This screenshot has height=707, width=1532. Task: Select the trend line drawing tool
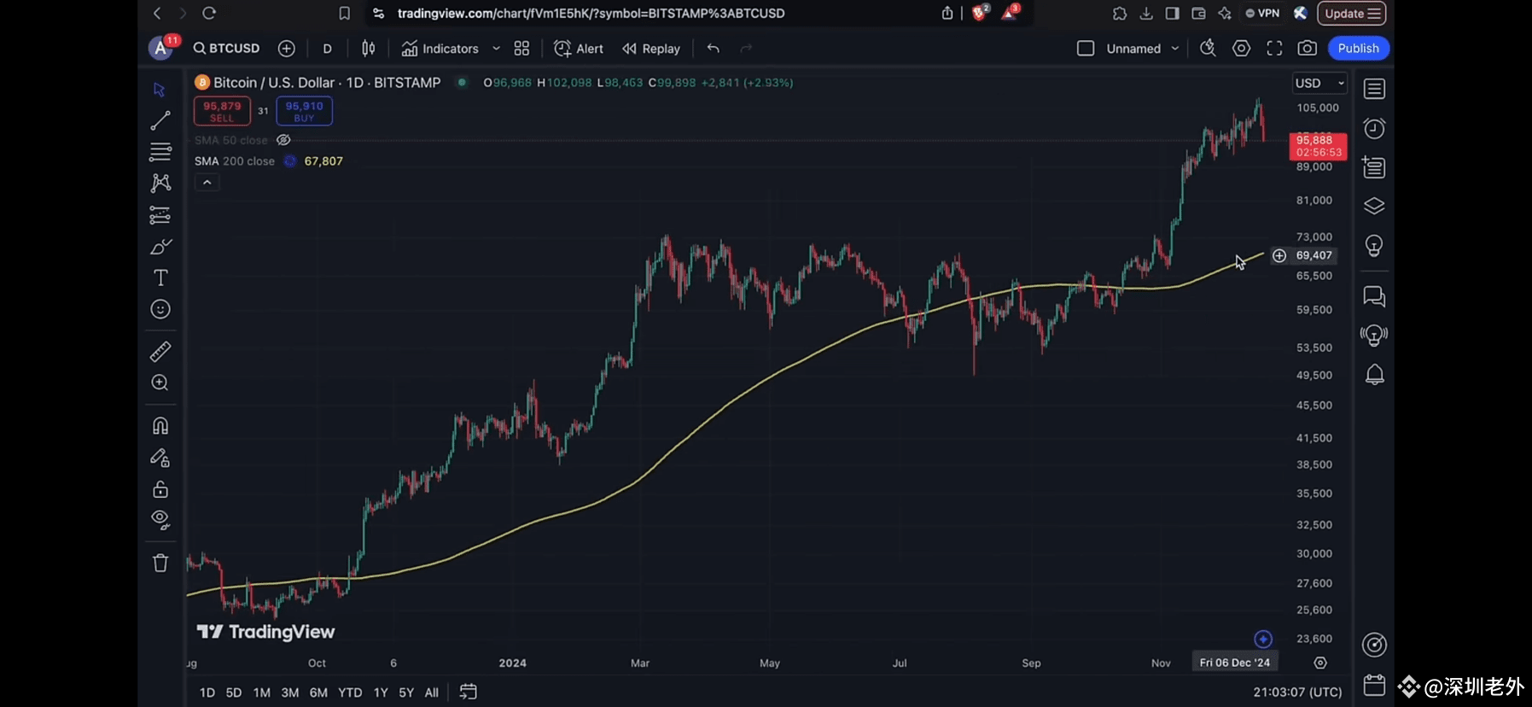point(160,120)
